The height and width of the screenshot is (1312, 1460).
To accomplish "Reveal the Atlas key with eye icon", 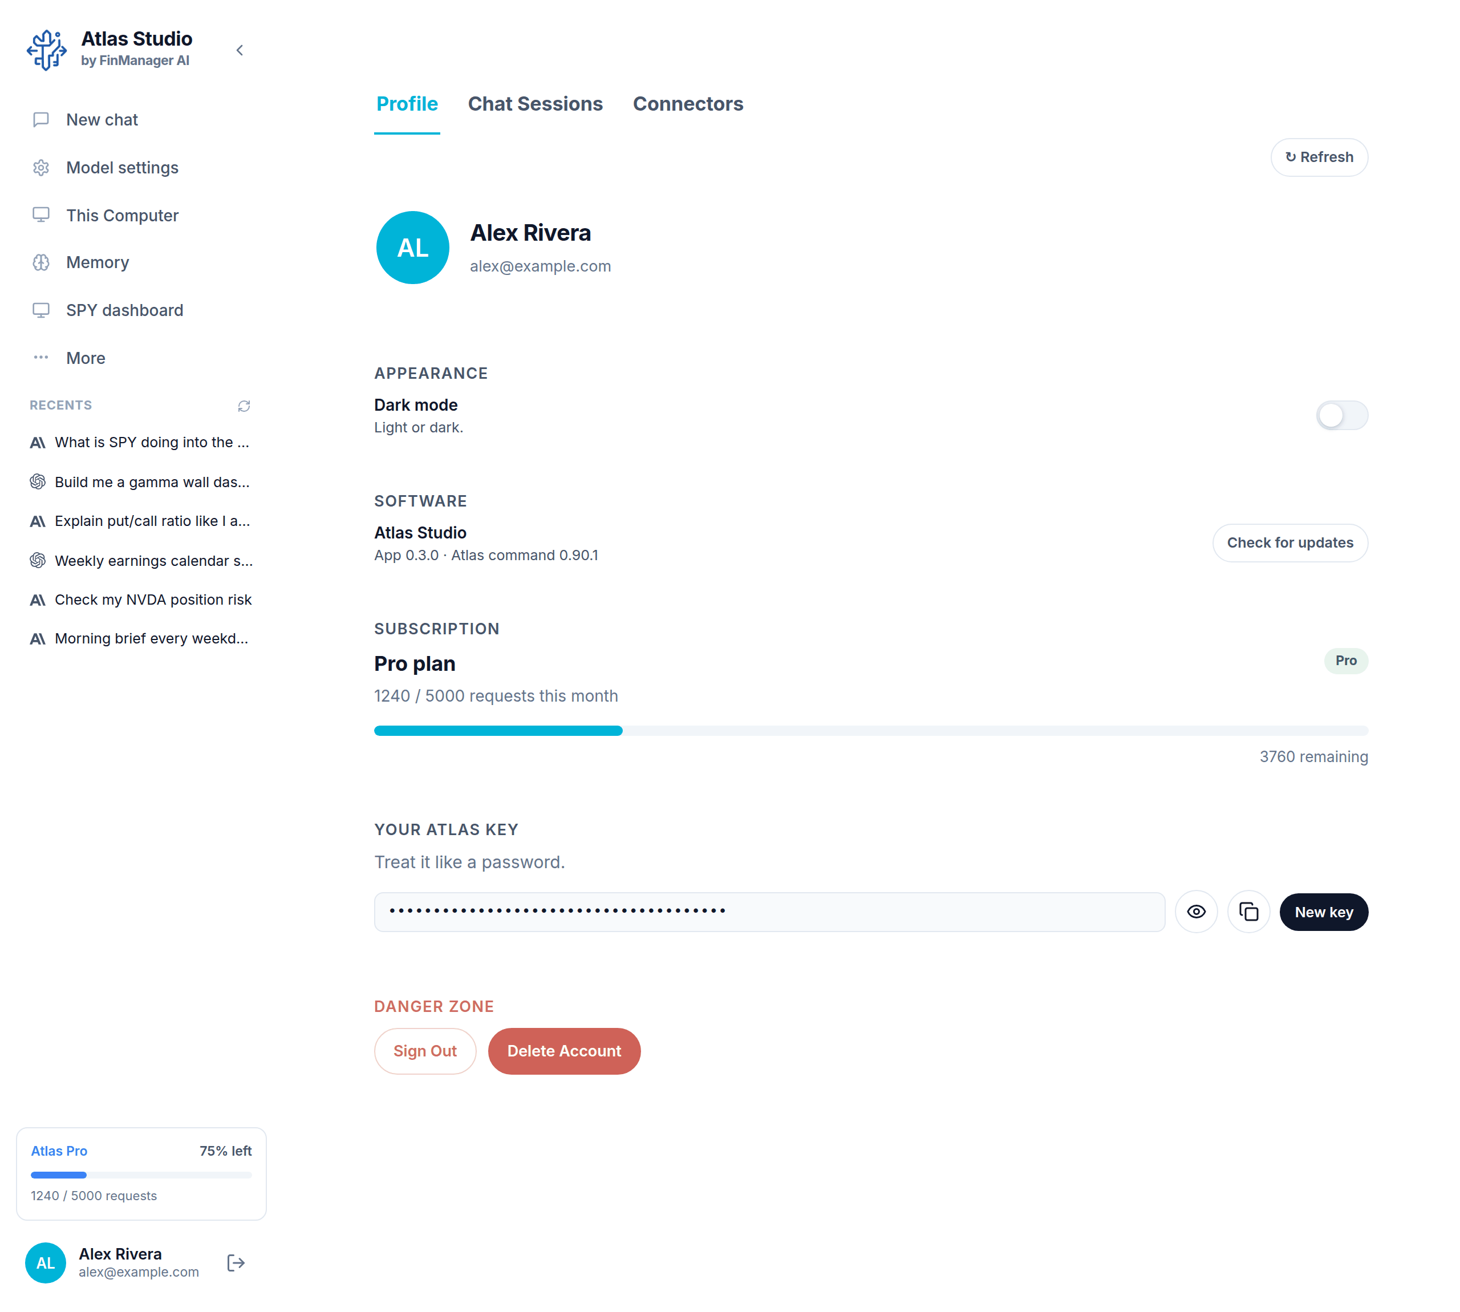I will (1197, 912).
